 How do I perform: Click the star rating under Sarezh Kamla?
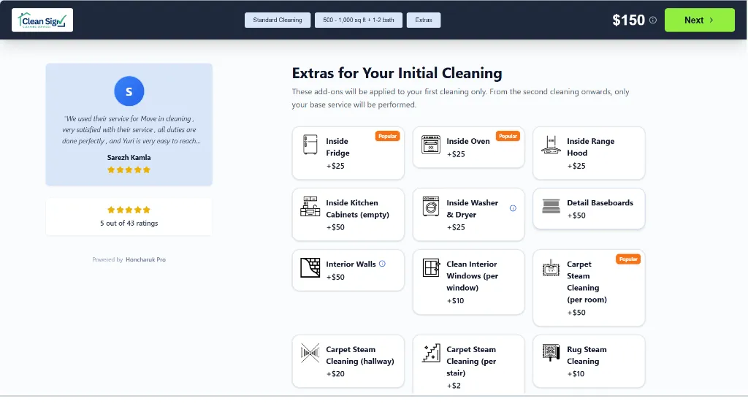(x=129, y=169)
